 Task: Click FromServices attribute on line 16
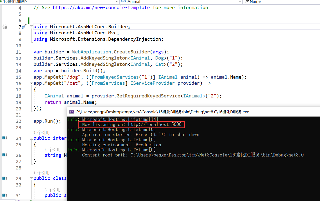(x=108, y=83)
